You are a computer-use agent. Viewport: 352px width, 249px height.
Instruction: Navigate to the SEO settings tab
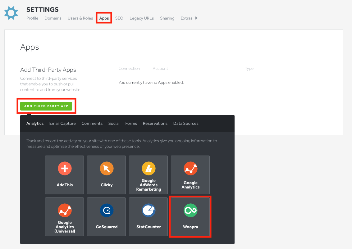pos(119,18)
